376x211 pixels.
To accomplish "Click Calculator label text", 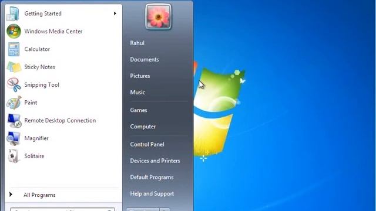I will (x=37, y=49).
